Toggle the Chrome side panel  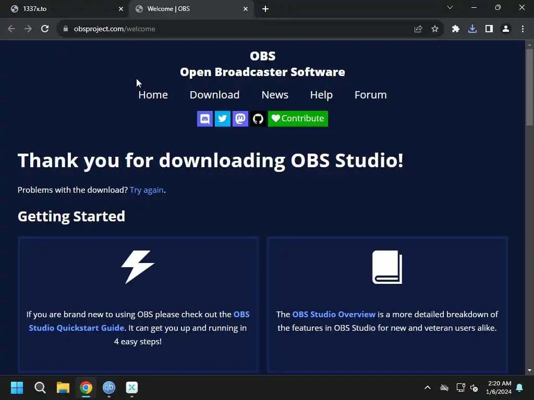coord(489,29)
